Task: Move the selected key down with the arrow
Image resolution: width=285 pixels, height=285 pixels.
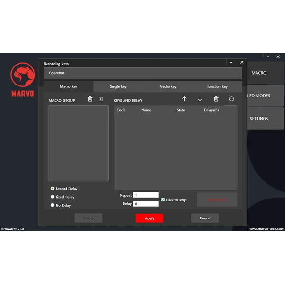Action: pyautogui.click(x=200, y=99)
